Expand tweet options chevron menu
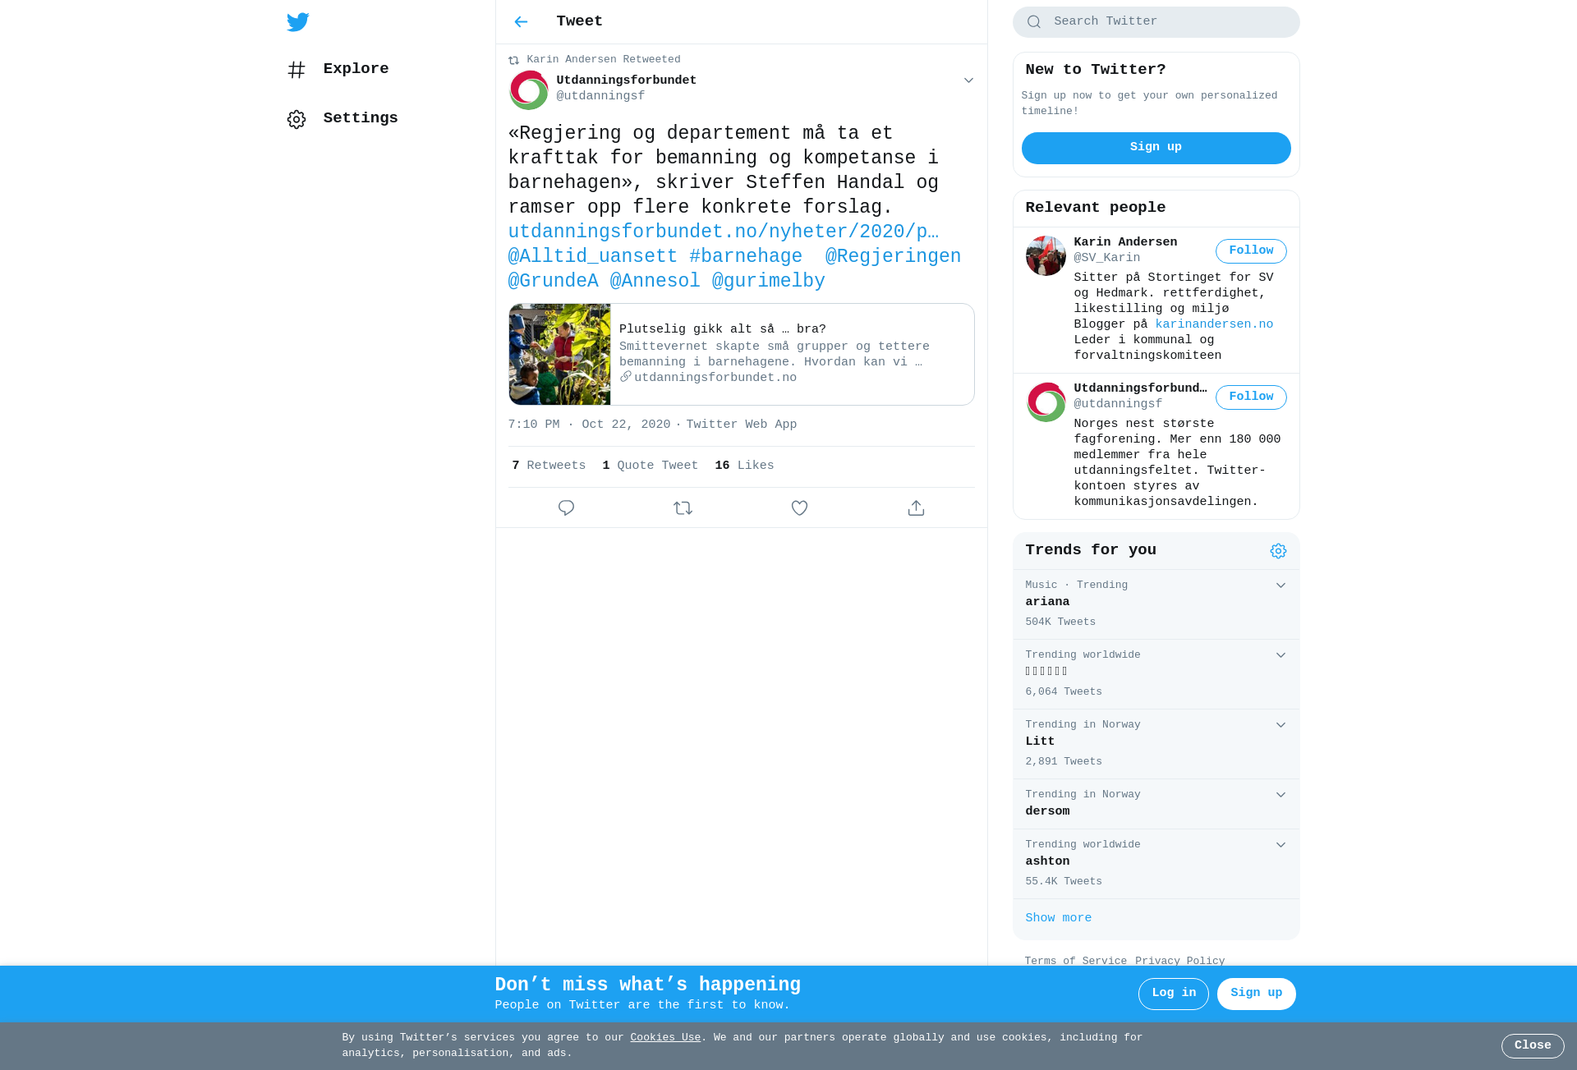 click(968, 80)
